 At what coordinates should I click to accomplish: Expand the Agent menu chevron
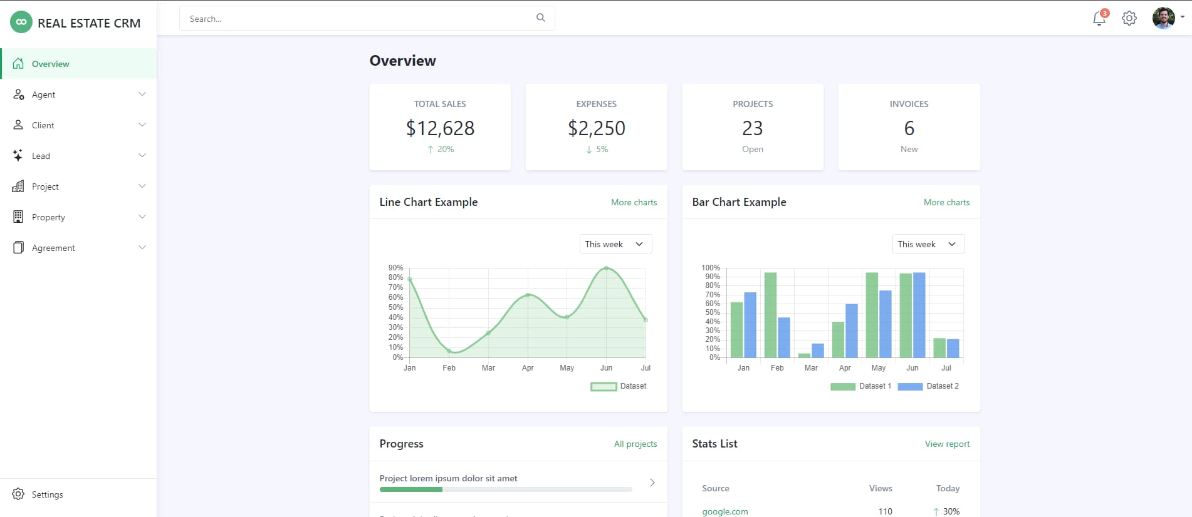point(142,94)
